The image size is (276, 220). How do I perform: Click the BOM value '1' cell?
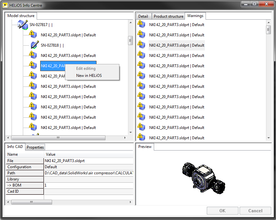coord(88,185)
